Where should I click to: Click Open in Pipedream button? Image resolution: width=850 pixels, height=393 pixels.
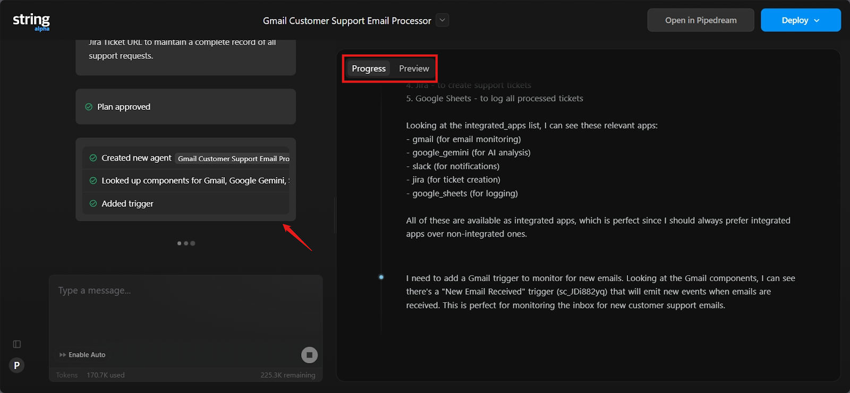click(701, 20)
